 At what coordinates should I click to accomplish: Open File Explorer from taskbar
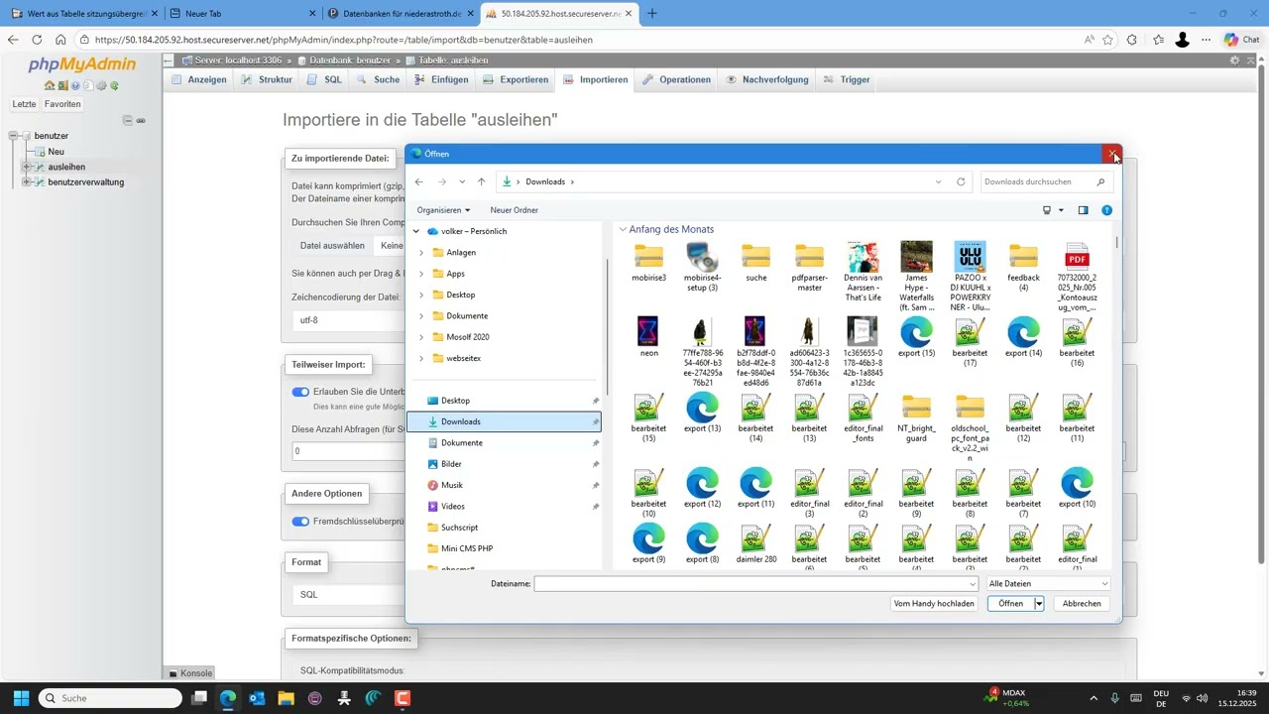coord(287,698)
